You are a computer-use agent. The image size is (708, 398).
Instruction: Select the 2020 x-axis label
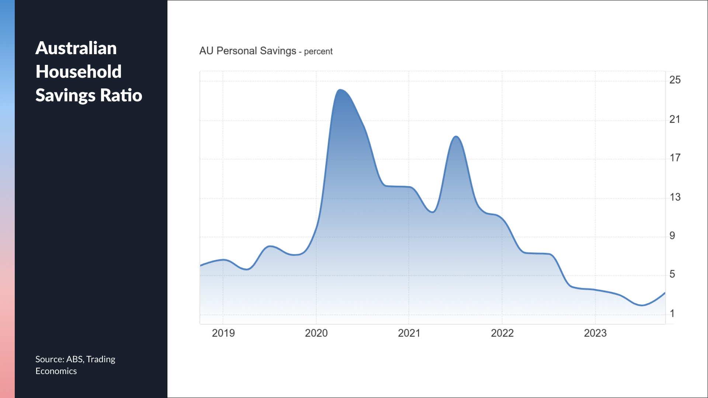click(316, 333)
